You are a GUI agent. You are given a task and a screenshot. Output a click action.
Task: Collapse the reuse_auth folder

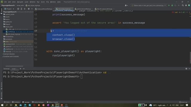point(8,27)
